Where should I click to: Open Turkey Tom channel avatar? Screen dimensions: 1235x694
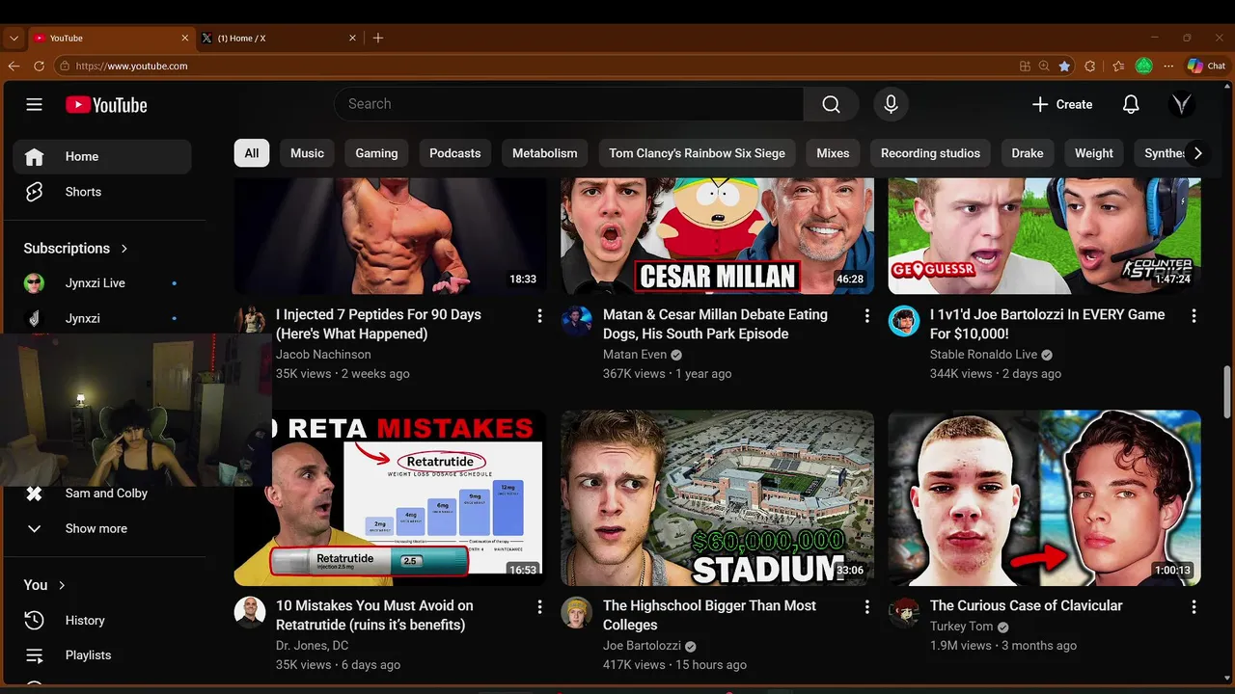click(904, 612)
